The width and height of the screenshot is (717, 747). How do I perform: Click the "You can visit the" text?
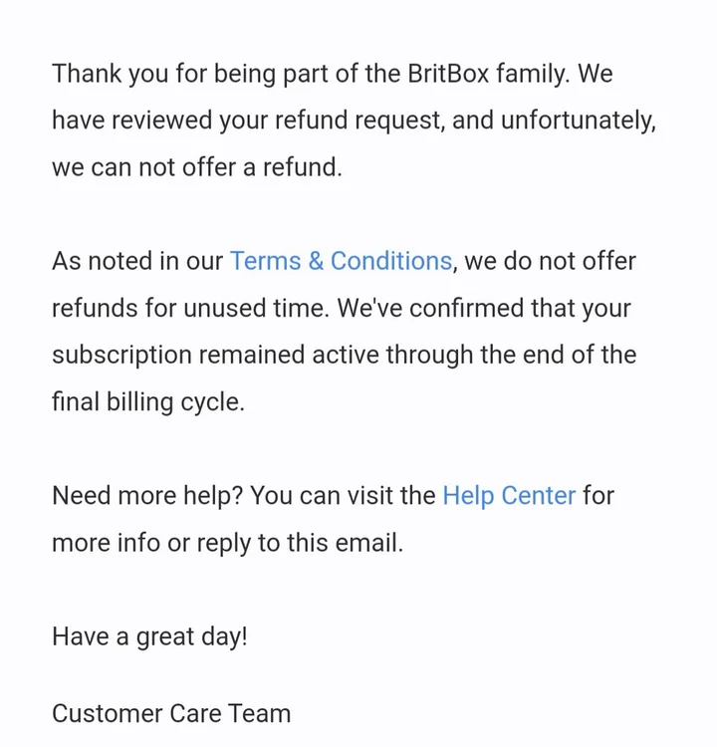343,496
